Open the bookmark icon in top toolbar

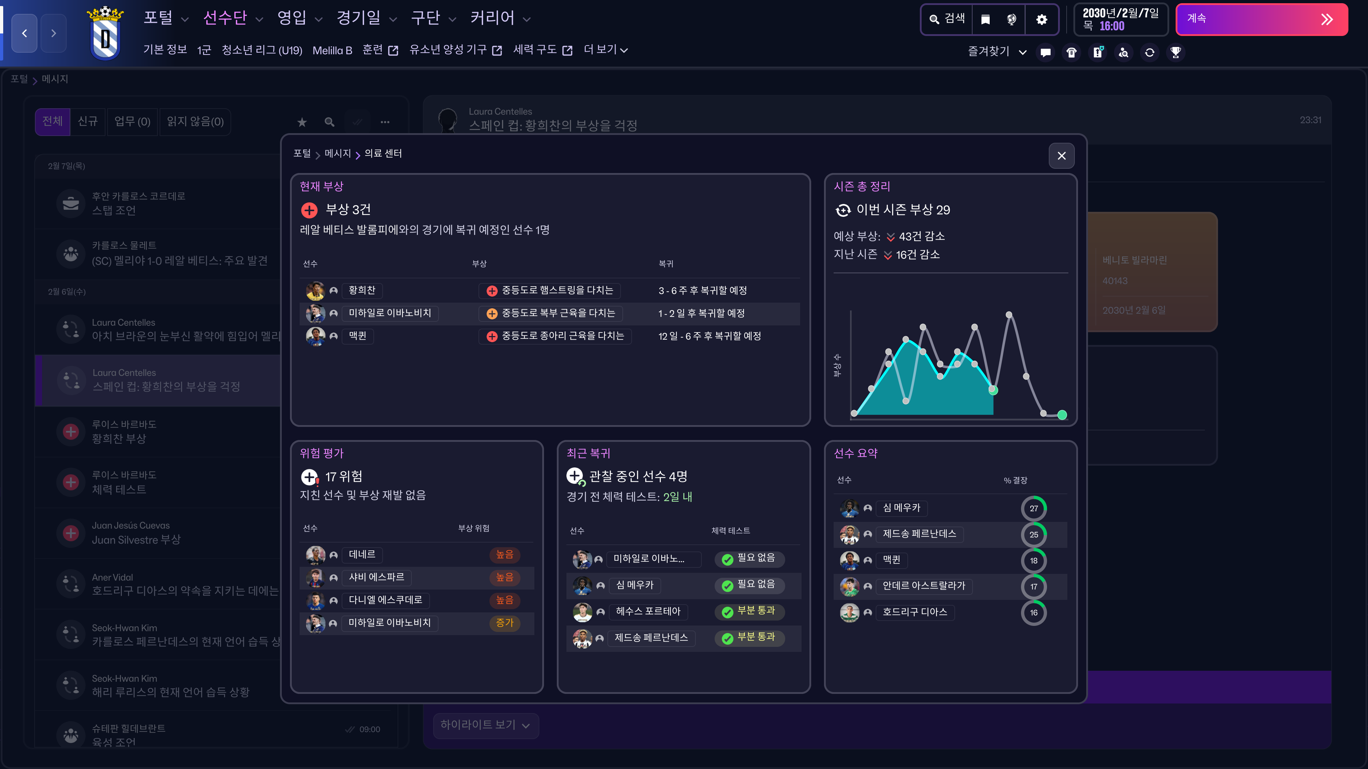pos(985,20)
